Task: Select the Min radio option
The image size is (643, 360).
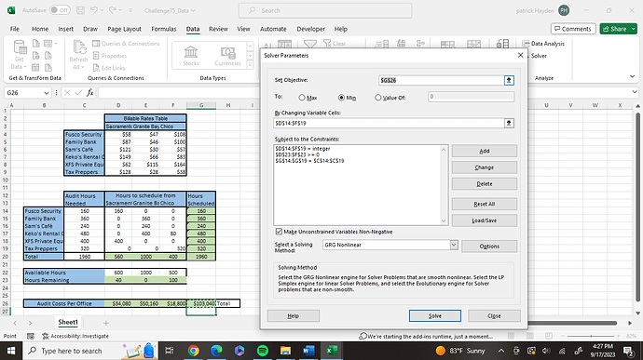Action: coord(341,98)
